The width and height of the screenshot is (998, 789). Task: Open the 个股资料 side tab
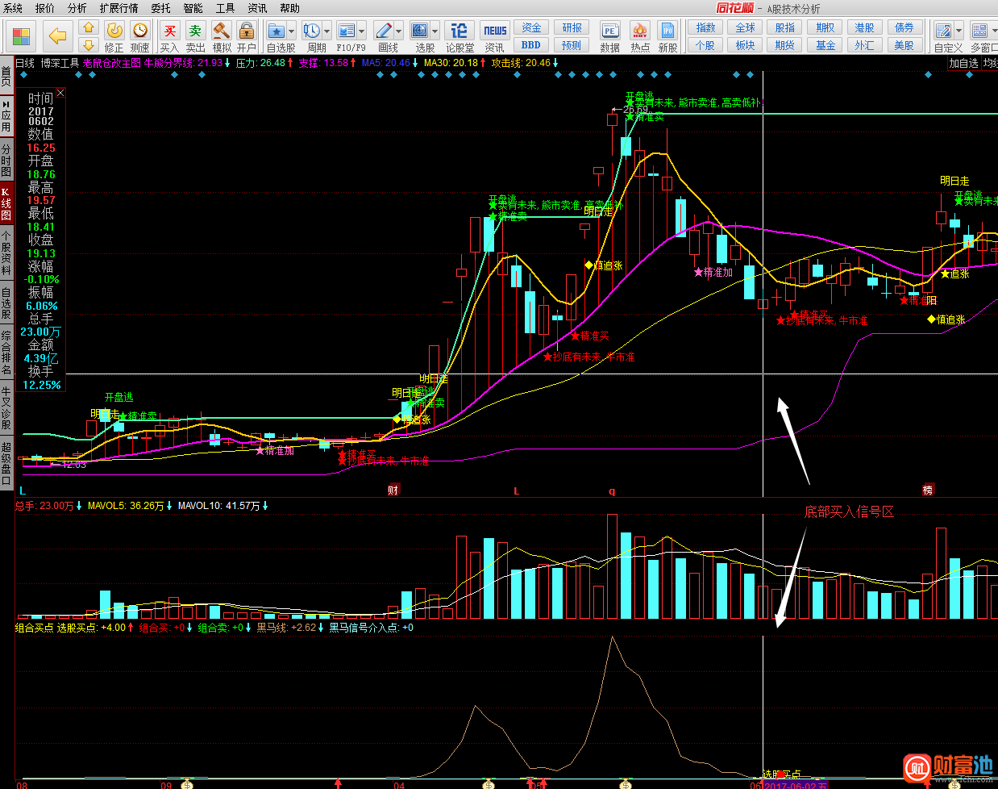point(6,253)
